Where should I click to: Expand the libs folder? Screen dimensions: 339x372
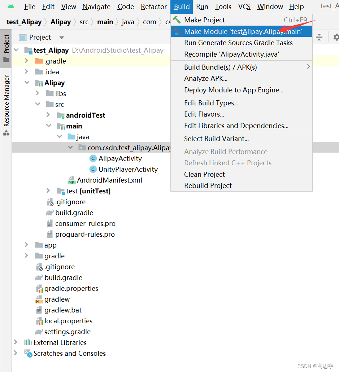[37, 93]
